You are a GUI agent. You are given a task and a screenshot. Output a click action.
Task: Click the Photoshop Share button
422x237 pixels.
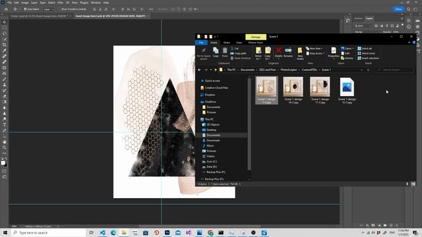click(x=398, y=9)
